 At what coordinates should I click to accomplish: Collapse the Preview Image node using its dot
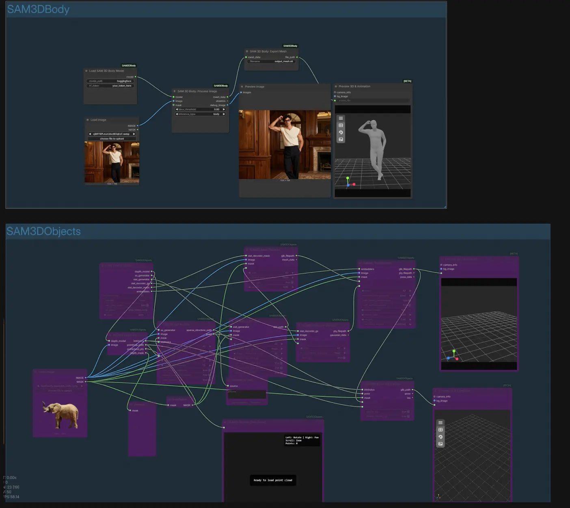242,86
